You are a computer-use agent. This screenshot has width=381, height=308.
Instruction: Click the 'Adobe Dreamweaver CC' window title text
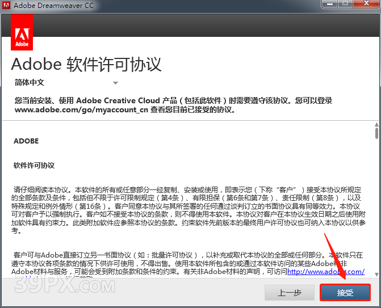coord(54,5)
